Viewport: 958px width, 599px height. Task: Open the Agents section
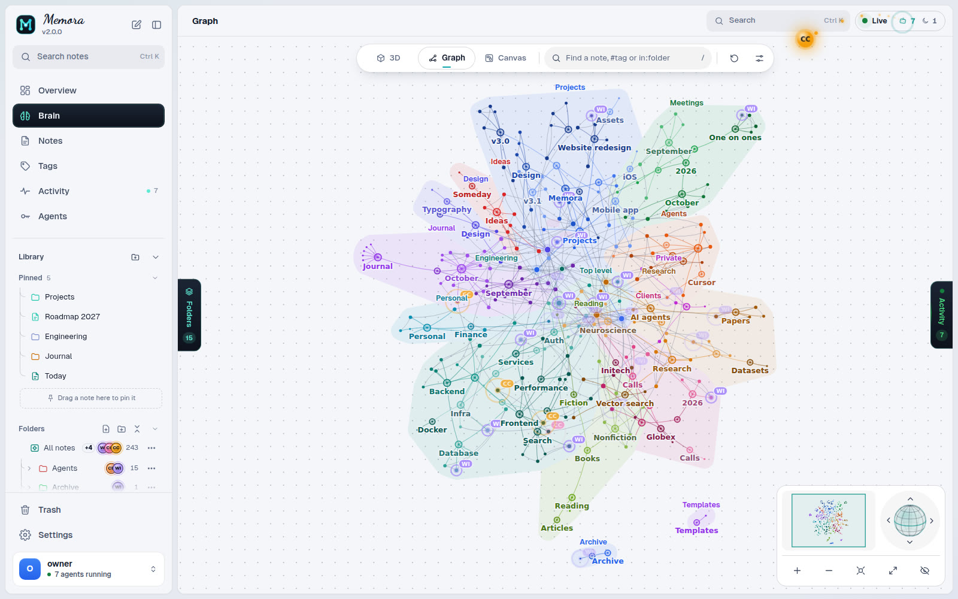click(x=89, y=216)
